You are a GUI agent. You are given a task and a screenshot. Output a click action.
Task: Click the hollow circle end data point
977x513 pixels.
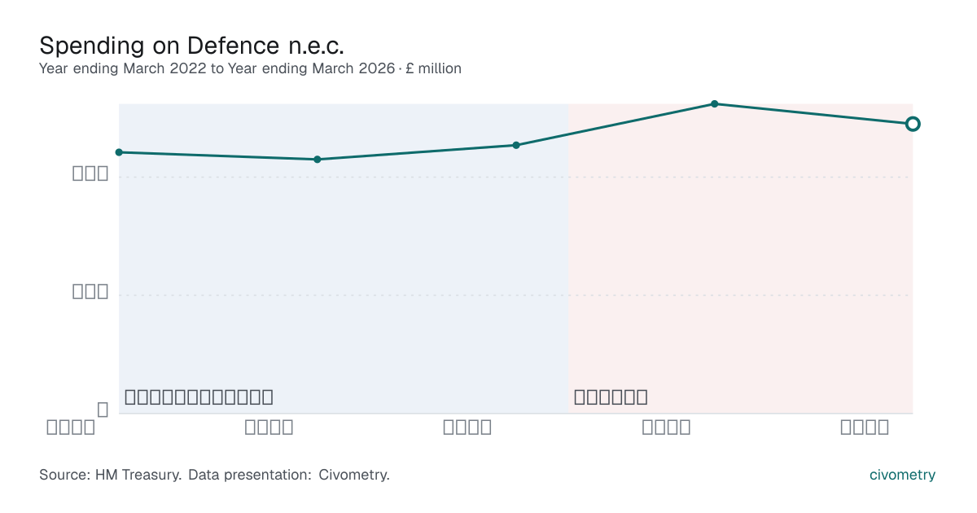[913, 124]
